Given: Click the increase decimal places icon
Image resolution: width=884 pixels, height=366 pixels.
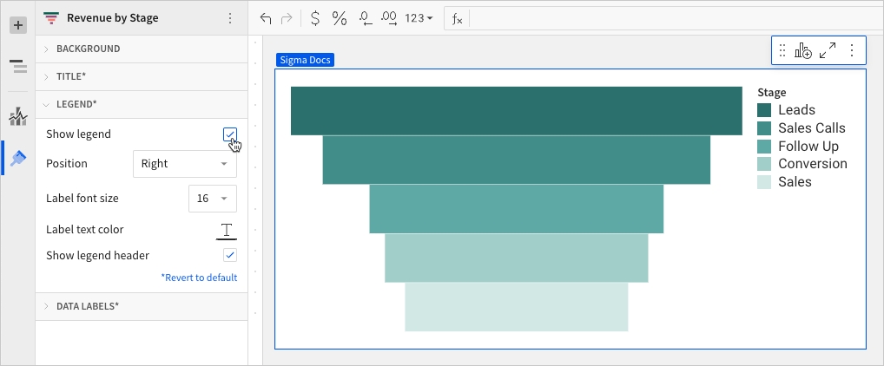Looking at the screenshot, I should 389,18.
